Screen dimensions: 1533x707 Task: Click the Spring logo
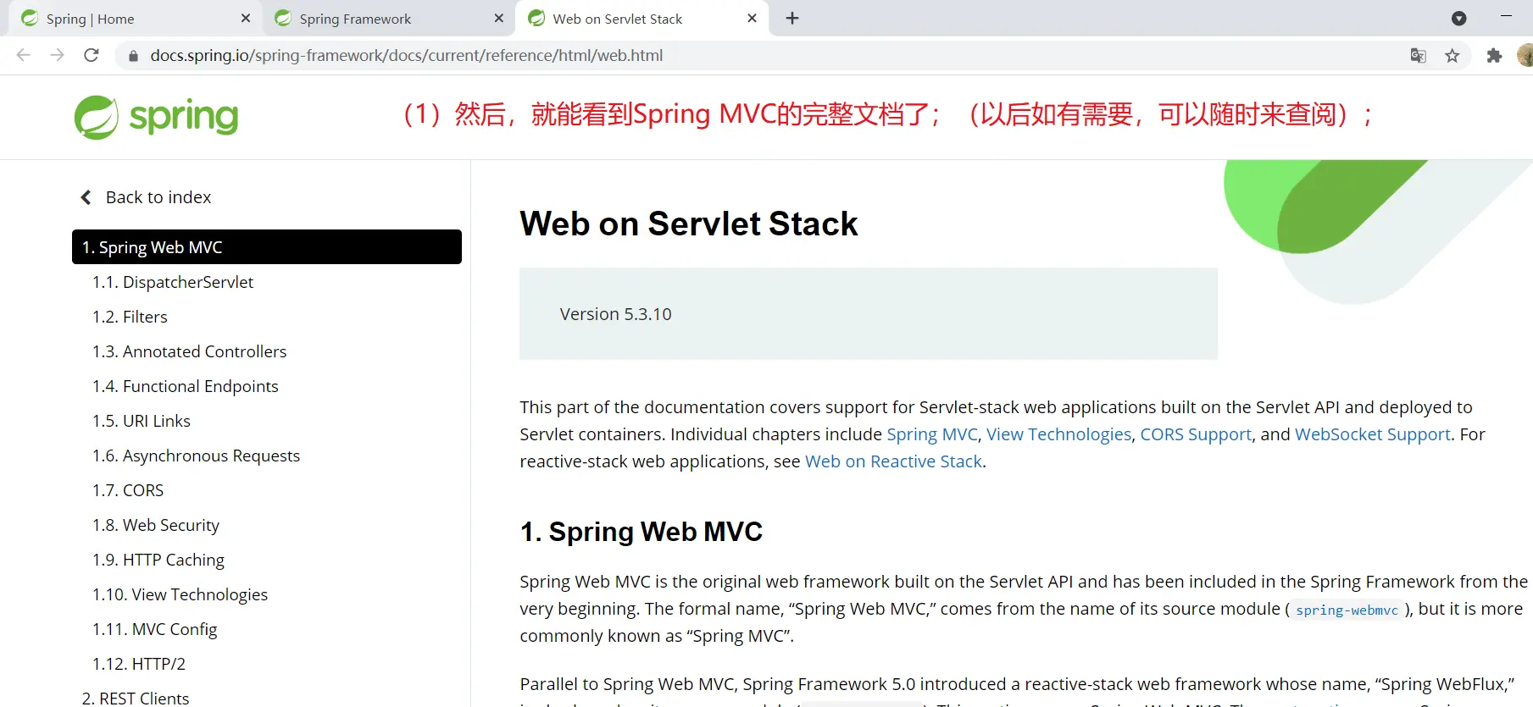tap(157, 117)
